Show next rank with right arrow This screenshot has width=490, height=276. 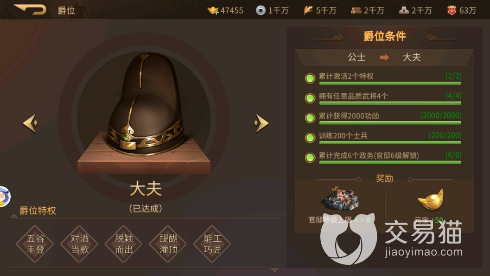(261, 123)
